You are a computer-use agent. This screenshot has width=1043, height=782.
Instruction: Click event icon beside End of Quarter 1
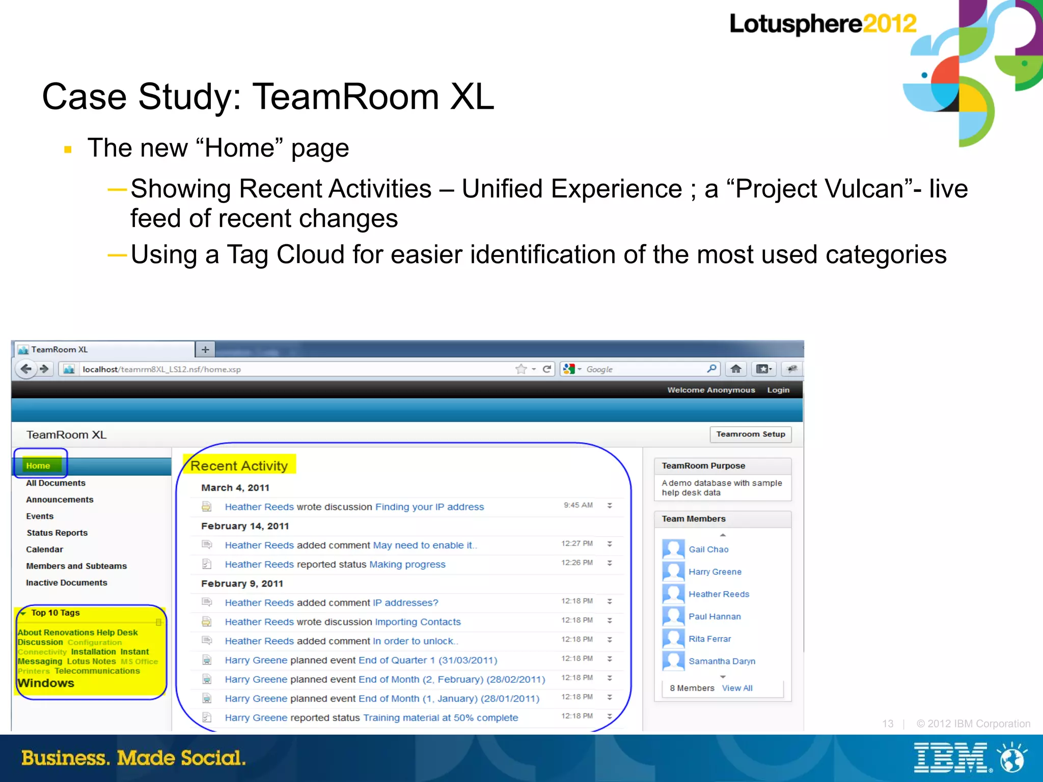[x=206, y=660]
